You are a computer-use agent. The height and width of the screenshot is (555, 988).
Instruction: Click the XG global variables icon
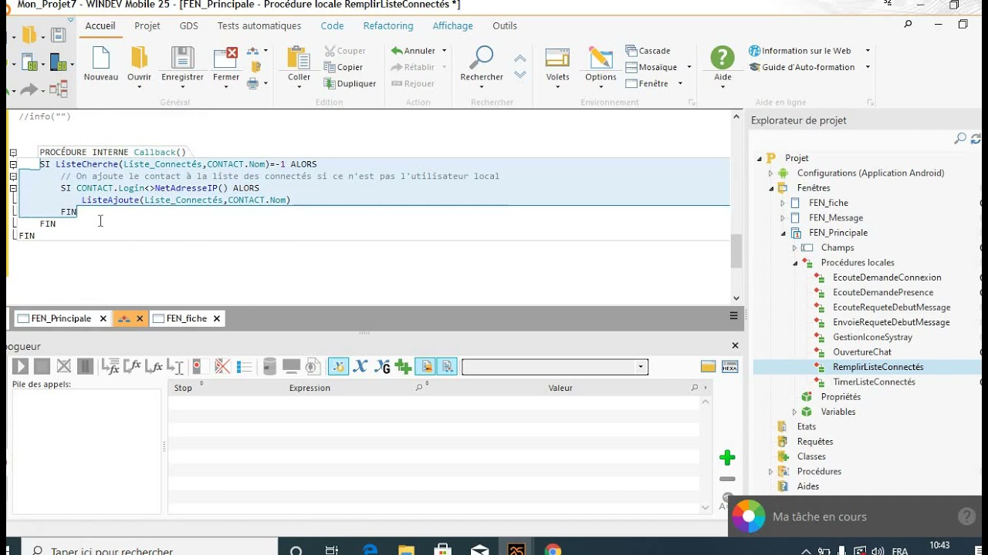(x=382, y=367)
